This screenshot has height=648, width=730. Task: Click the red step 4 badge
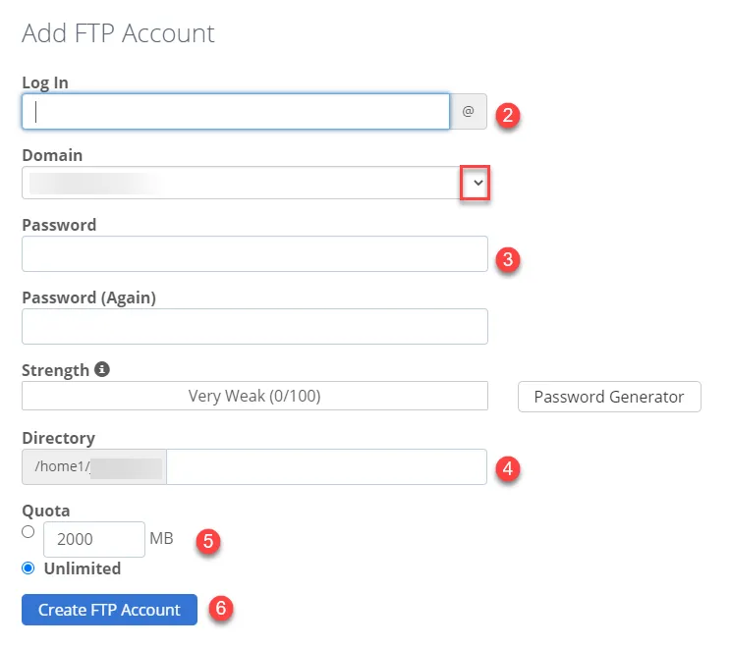[x=507, y=468]
